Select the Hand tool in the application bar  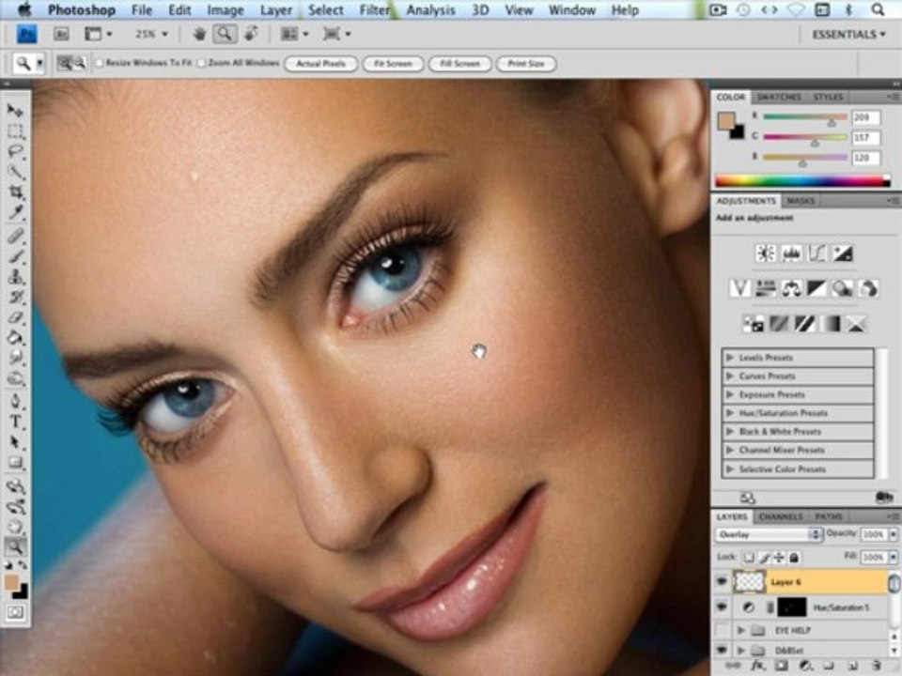click(199, 34)
